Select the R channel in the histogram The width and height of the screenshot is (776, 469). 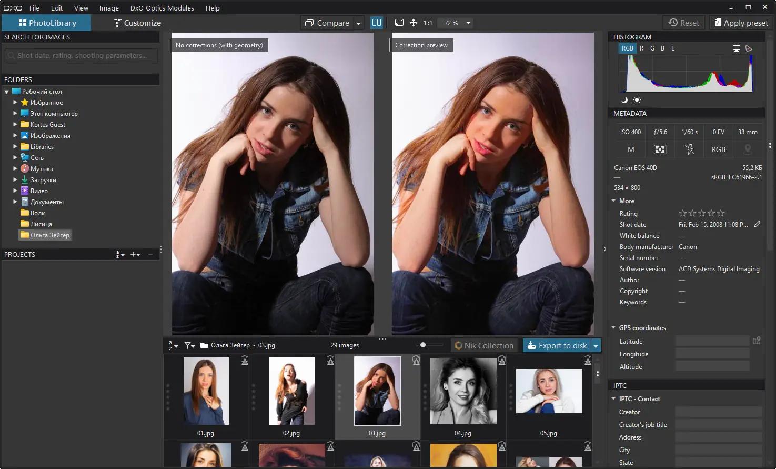pos(641,48)
